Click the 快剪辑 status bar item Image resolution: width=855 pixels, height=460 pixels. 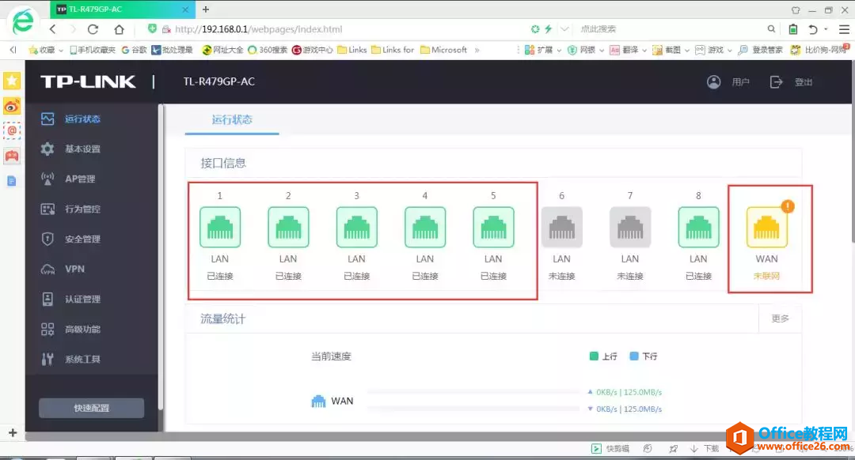pyautogui.click(x=610, y=449)
